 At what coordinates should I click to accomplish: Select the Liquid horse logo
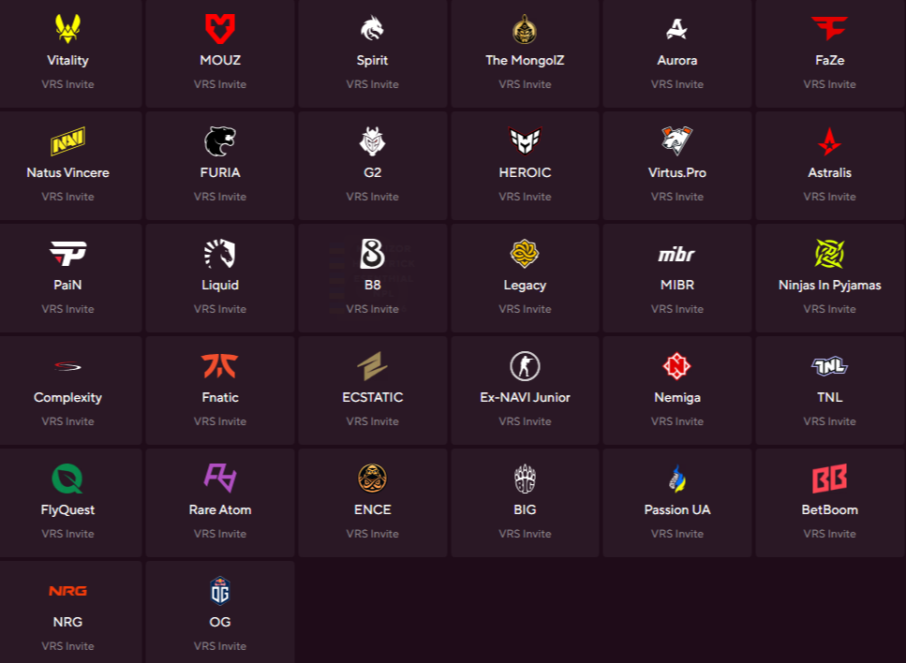click(220, 254)
